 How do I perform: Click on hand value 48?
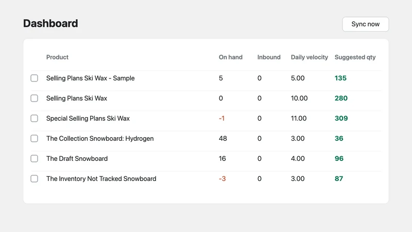(223, 138)
